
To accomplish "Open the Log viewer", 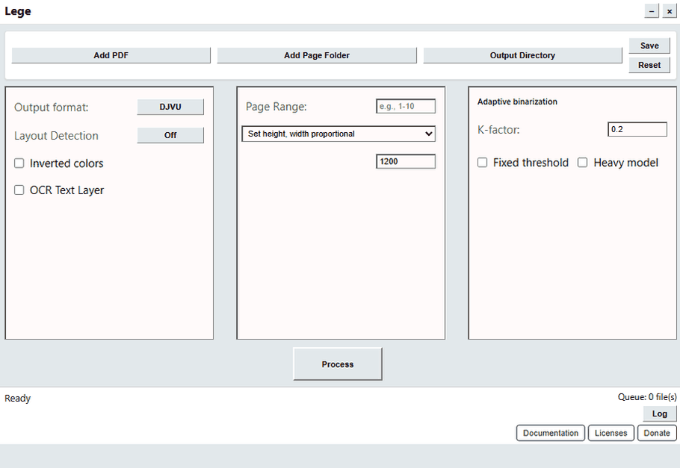I will click(x=660, y=414).
